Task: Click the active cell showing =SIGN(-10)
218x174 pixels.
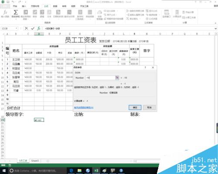Action: 39,120
